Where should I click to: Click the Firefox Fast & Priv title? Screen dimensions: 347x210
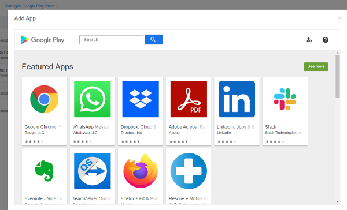pyautogui.click(x=139, y=198)
